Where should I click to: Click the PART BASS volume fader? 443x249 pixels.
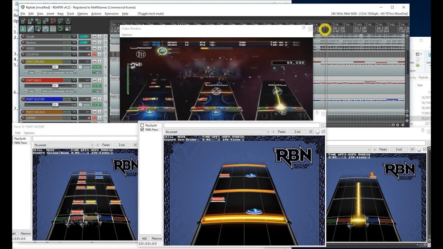(x=55, y=86)
